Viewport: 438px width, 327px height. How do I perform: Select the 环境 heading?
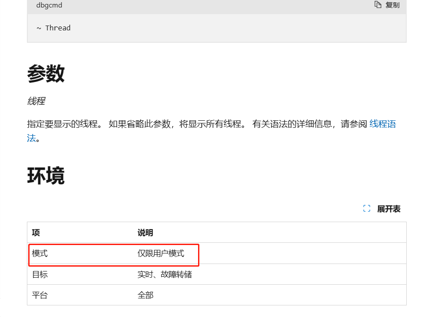pos(46,175)
